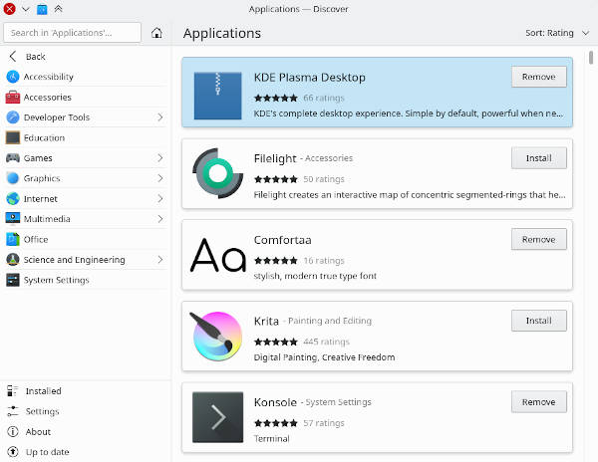This screenshot has height=462, width=598.
Task: Go Back in the sidebar
Action: click(86, 57)
